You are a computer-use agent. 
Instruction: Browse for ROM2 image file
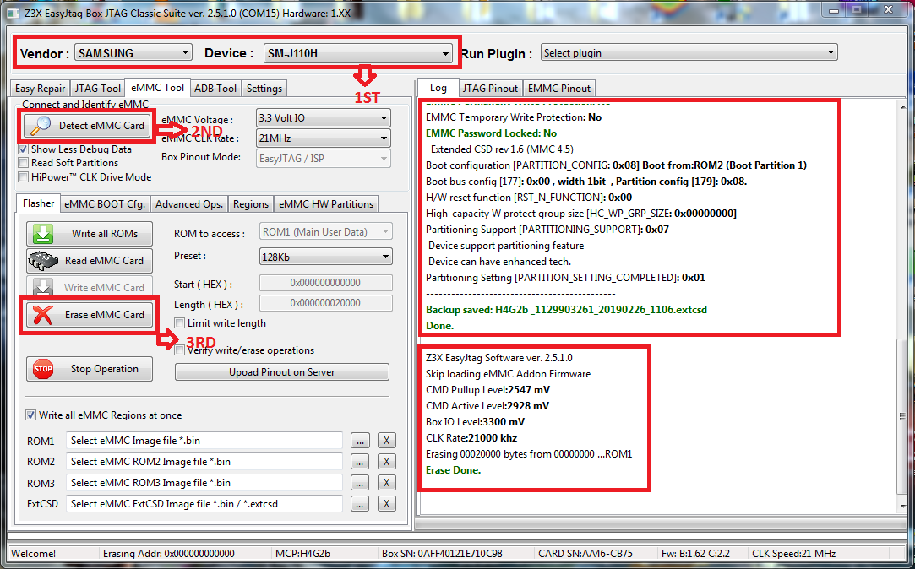360,462
